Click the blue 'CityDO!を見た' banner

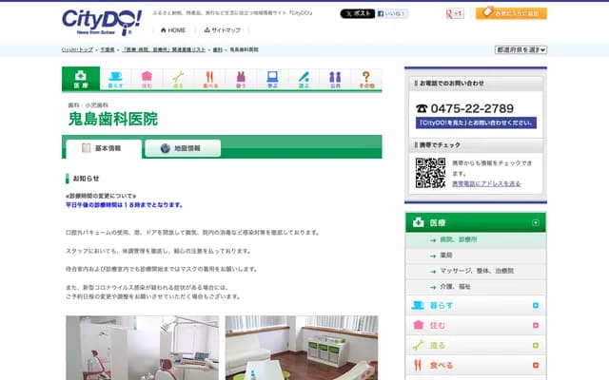tap(476, 123)
